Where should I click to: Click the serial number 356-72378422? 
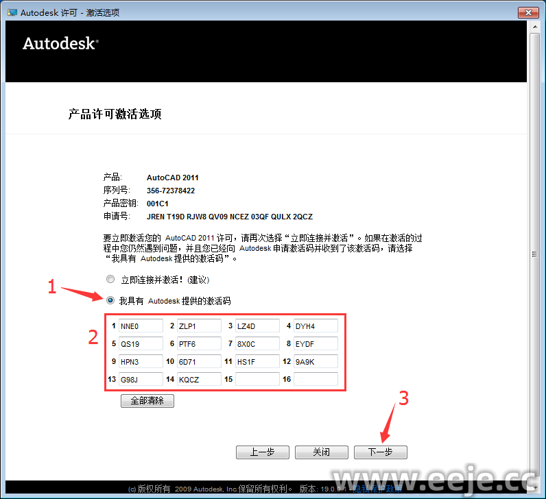(171, 191)
